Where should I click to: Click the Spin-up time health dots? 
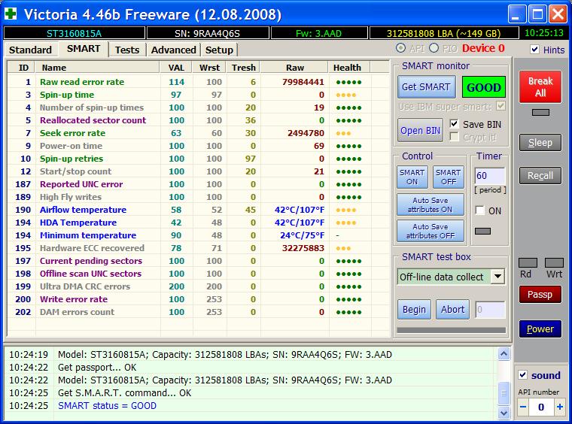[345, 95]
